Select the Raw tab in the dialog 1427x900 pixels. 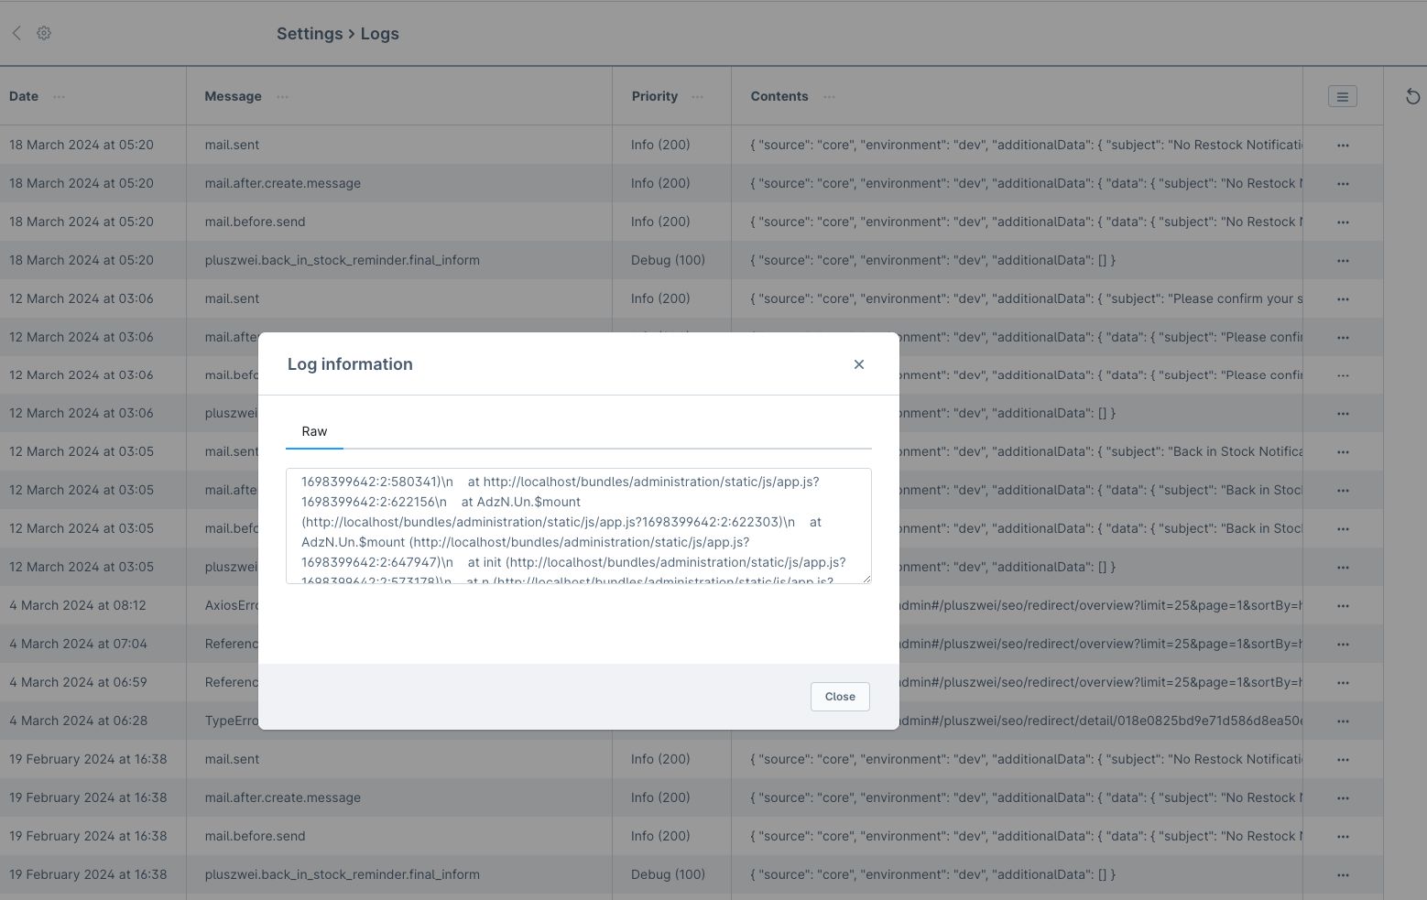[x=314, y=431]
